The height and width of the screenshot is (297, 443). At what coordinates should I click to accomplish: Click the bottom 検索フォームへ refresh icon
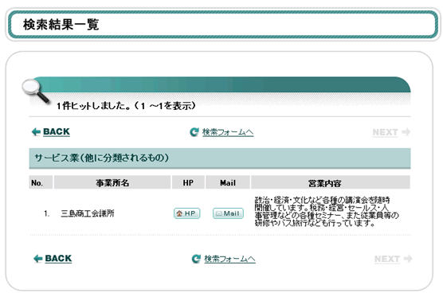tap(196, 259)
